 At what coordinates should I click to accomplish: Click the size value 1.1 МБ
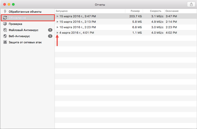coord(137,33)
